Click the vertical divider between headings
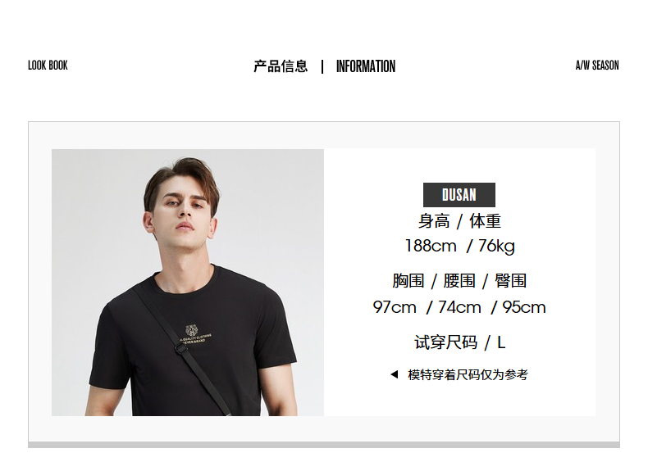 click(x=322, y=66)
